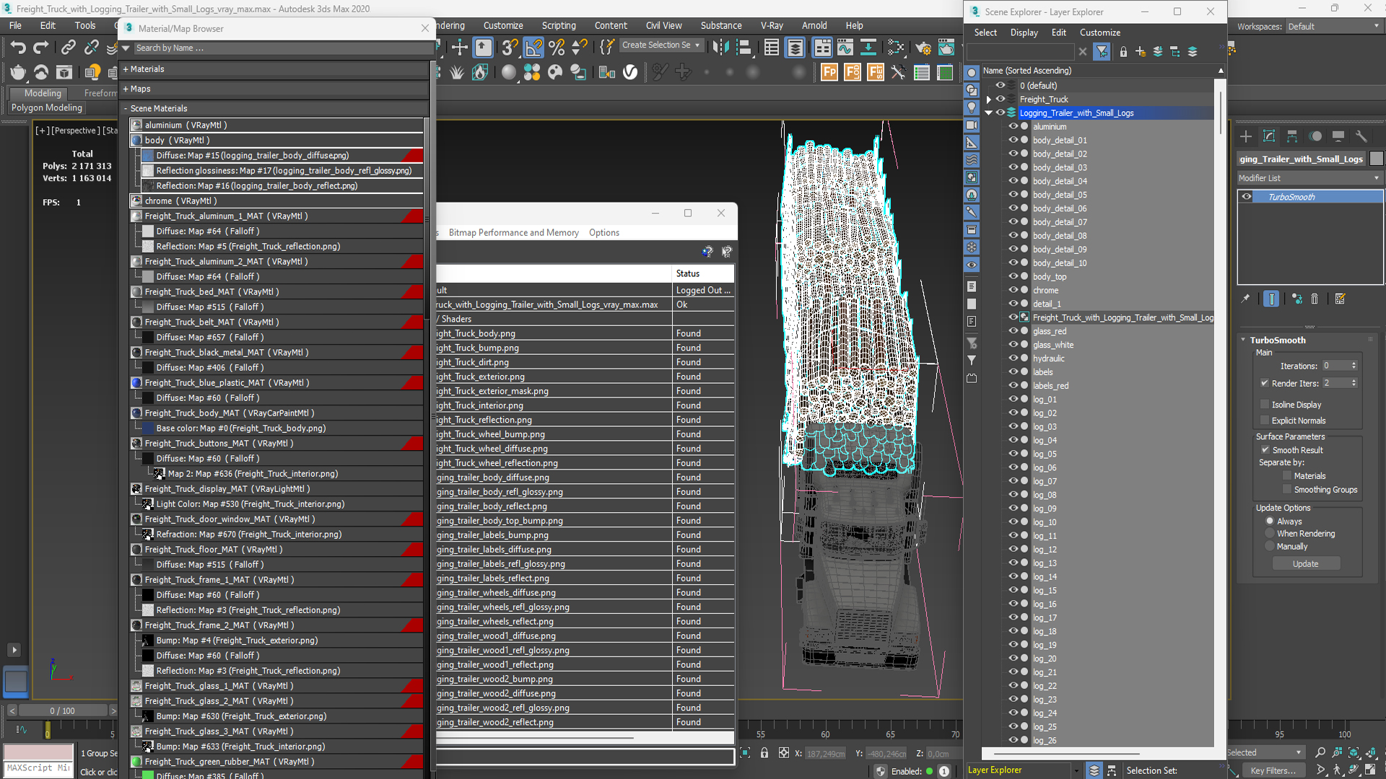1386x779 pixels.
Task: Enable Separate by Materials checkbox
Action: (x=1287, y=476)
